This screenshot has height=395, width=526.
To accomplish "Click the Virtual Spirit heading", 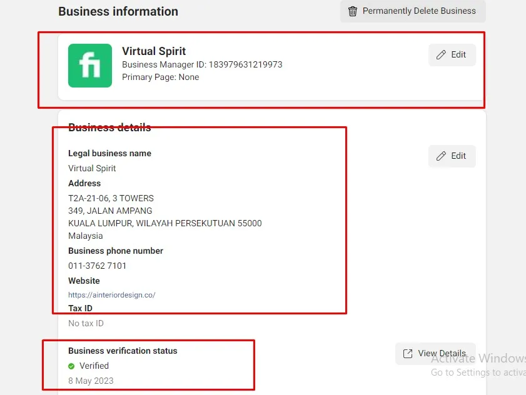I will (x=154, y=51).
